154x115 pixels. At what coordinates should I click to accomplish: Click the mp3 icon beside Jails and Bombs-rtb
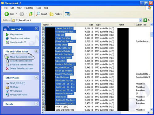(44, 110)
